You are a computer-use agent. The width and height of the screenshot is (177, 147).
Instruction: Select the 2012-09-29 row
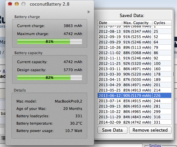tap(135, 42)
